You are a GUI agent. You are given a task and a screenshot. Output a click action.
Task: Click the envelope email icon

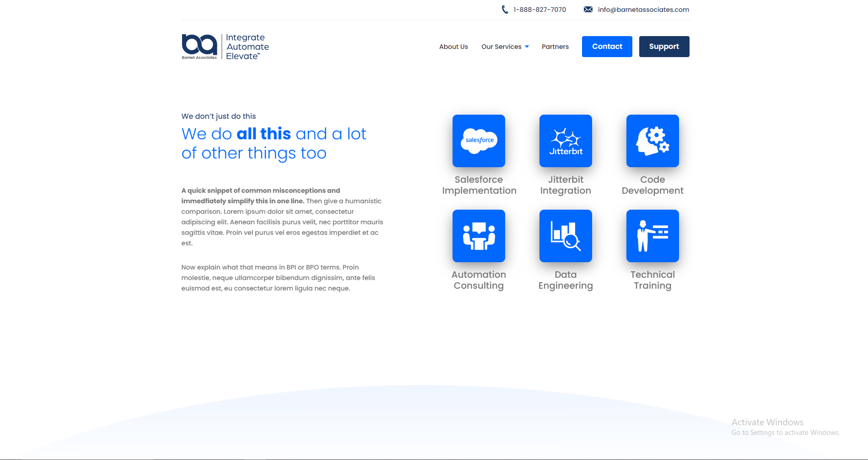[588, 10]
